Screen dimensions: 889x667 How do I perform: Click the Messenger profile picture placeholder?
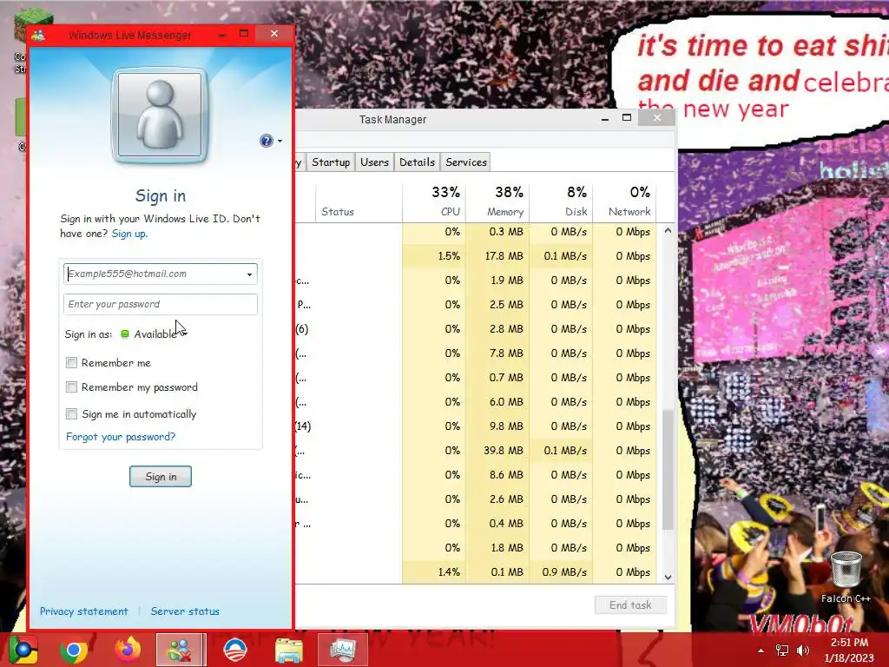[160, 116]
